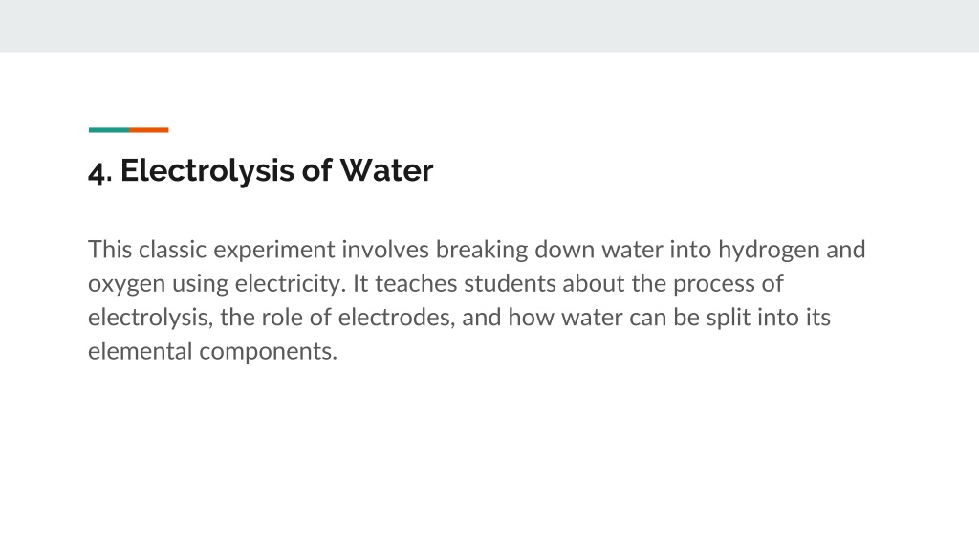Viewport: 979px width, 551px height.
Task: Click the word 'experiment' in body text
Action: pos(274,252)
